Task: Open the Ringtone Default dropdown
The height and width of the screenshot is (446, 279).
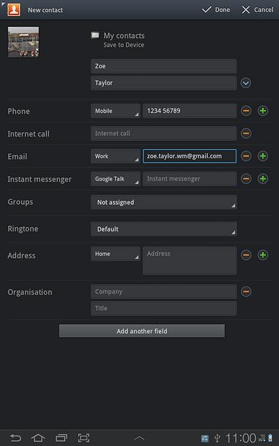Action: (x=164, y=229)
